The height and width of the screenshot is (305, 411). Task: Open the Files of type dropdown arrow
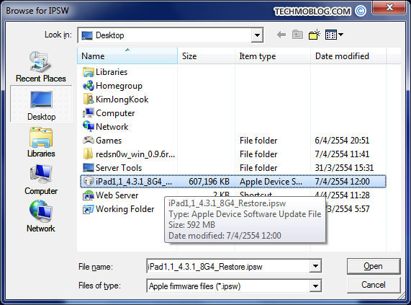pyautogui.click(x=315, y=286)
